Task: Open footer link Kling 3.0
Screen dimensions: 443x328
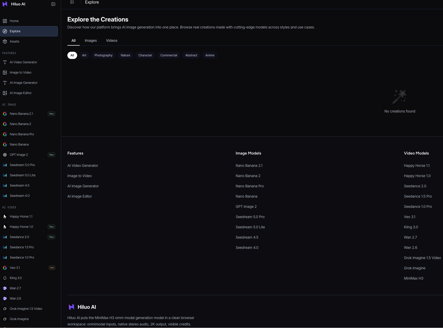Action: pos(411,227)
